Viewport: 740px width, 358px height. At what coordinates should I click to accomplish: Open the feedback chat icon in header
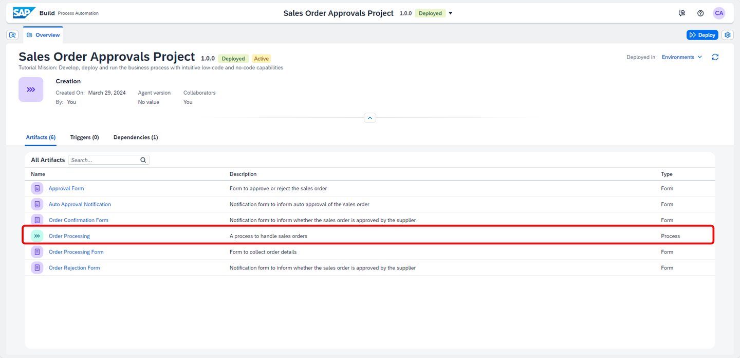682,13
